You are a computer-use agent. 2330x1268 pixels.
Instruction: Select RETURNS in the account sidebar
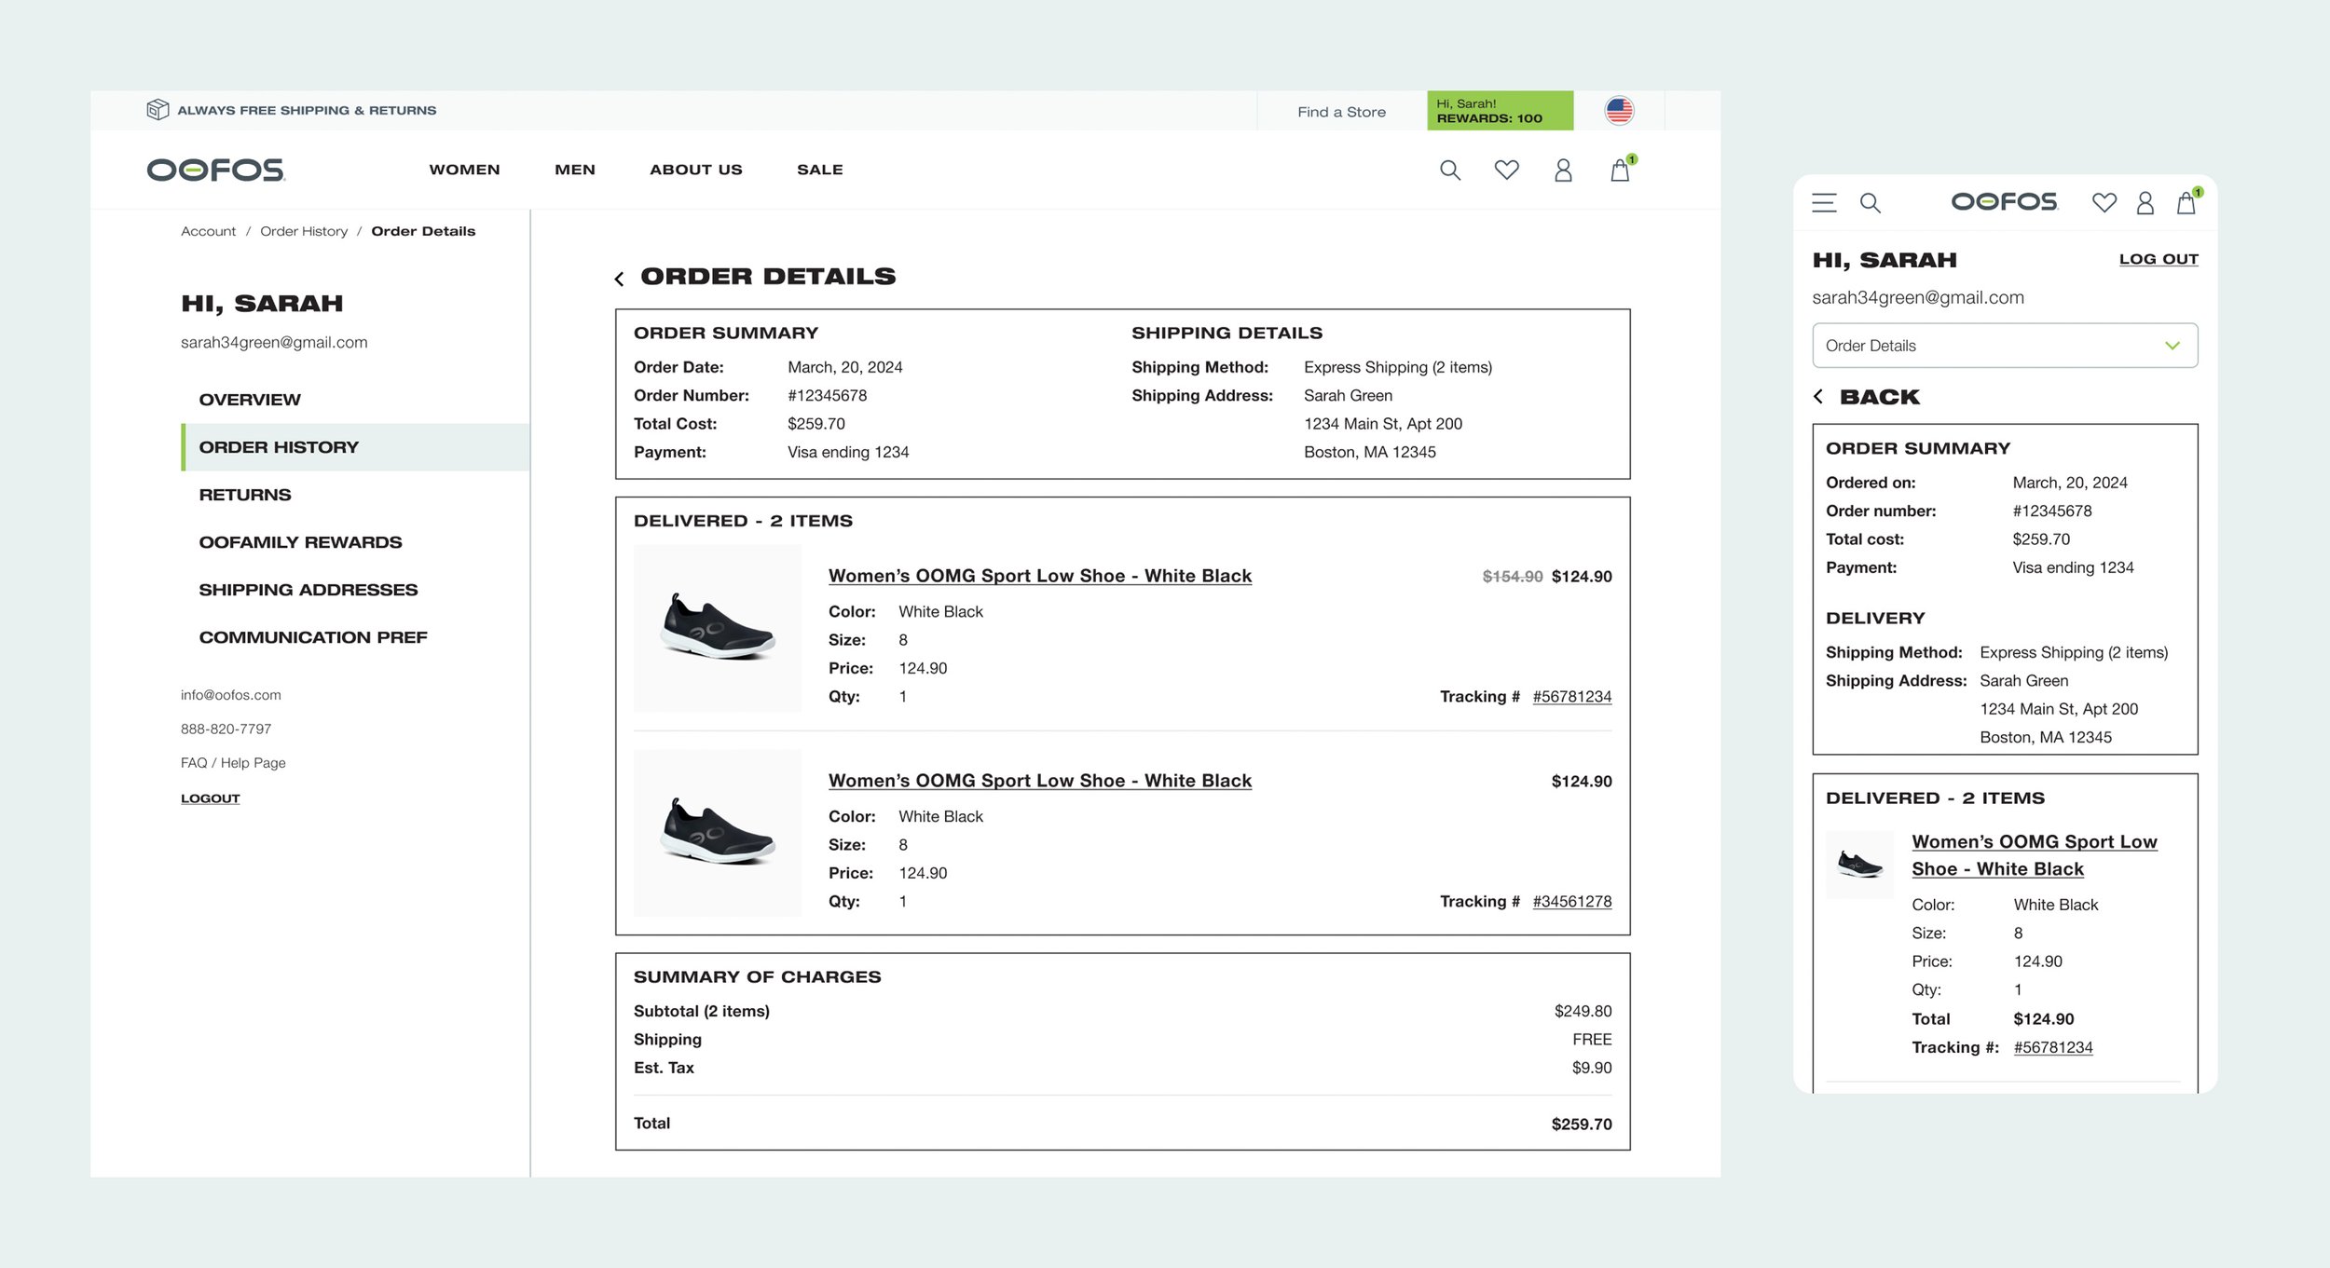pyautogui.click(x=245, y=495)
